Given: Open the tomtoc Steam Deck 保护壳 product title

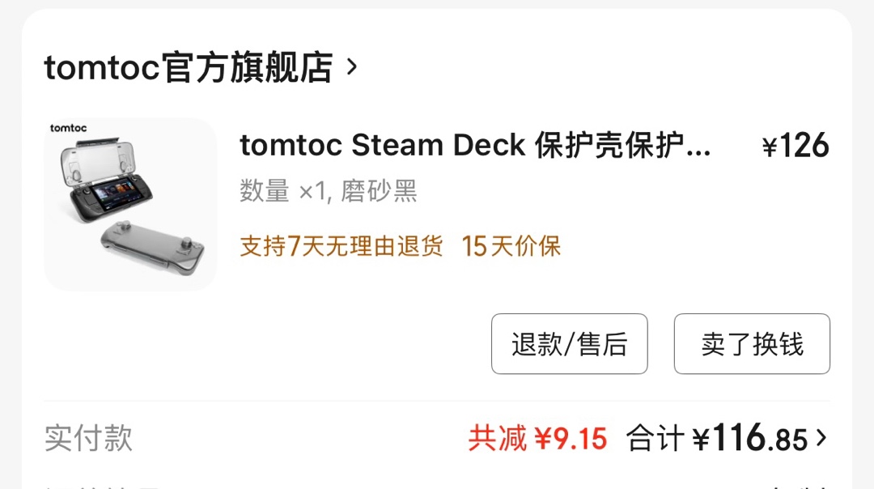Looking at the screenshot, I should 475,146.
